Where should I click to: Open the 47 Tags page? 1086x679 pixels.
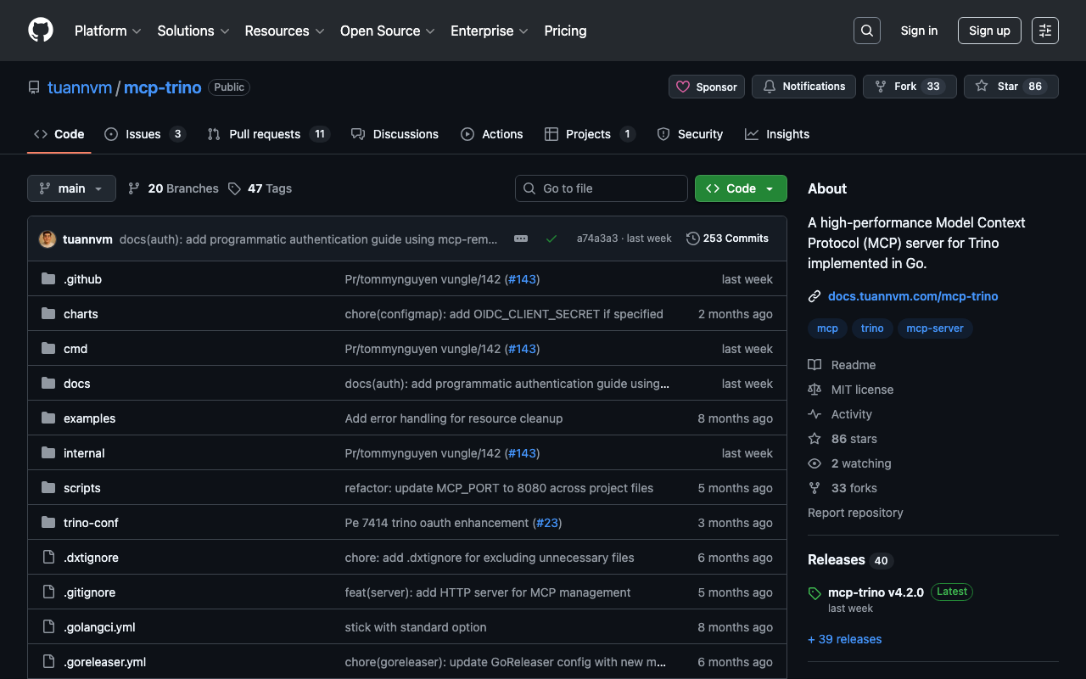[260, 188]
